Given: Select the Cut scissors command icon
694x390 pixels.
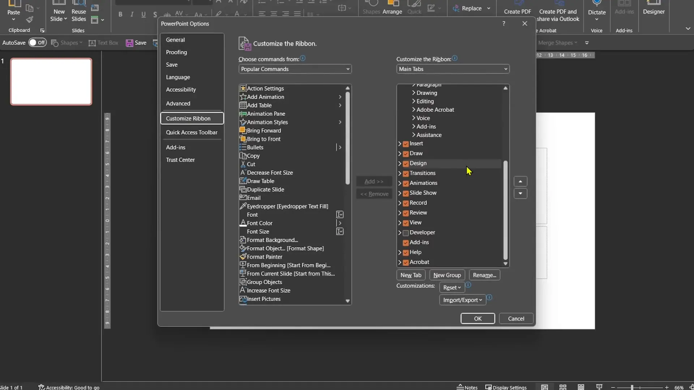Looking at the screenshot, I should click(x=243, y=164).
